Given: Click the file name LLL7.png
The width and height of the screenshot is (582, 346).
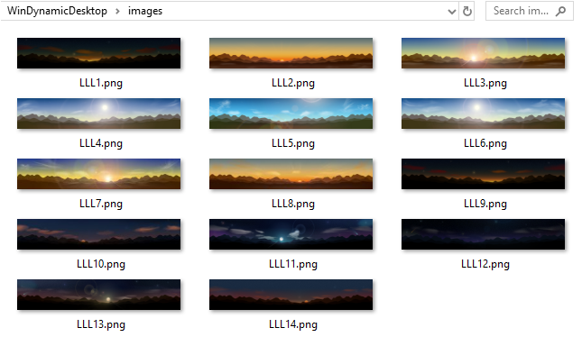Looking at the screenshot, I should (101, 204).
